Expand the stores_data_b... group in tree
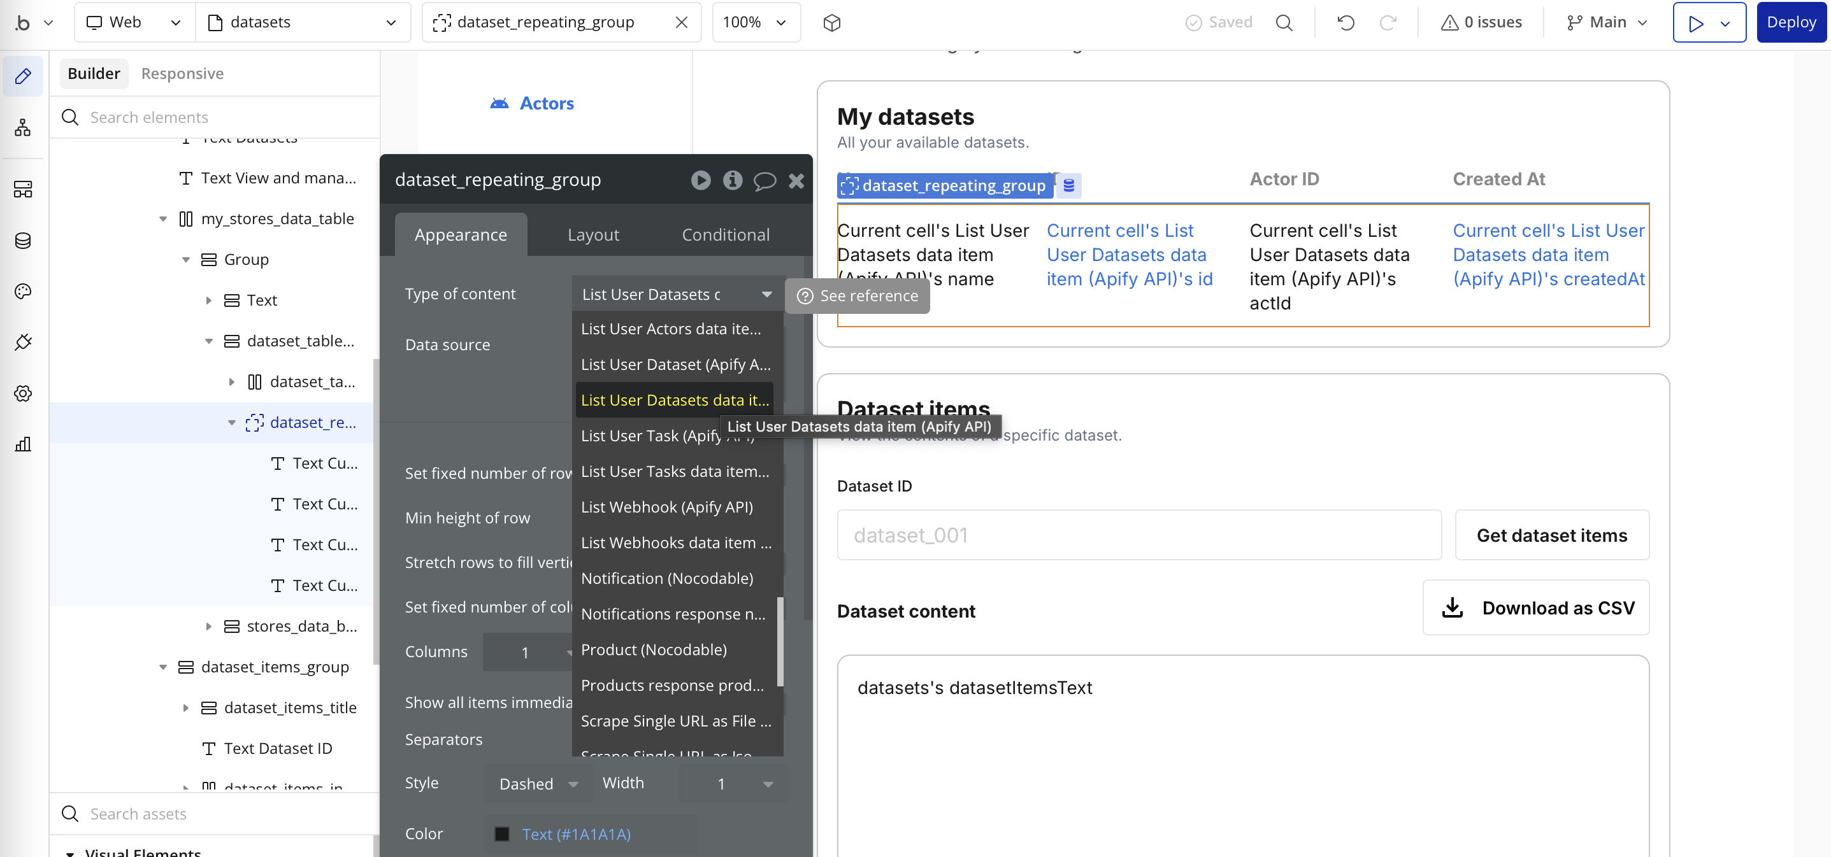The image size is (1831, 857). click(x=208, y=626)
